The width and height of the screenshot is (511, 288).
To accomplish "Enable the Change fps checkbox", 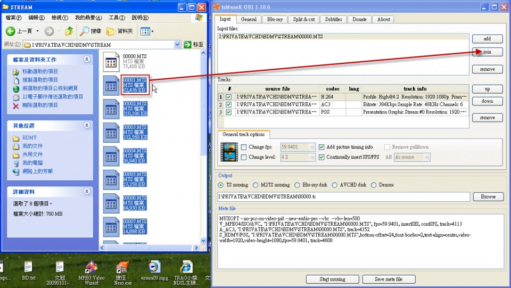I will [x=244, y=147].
